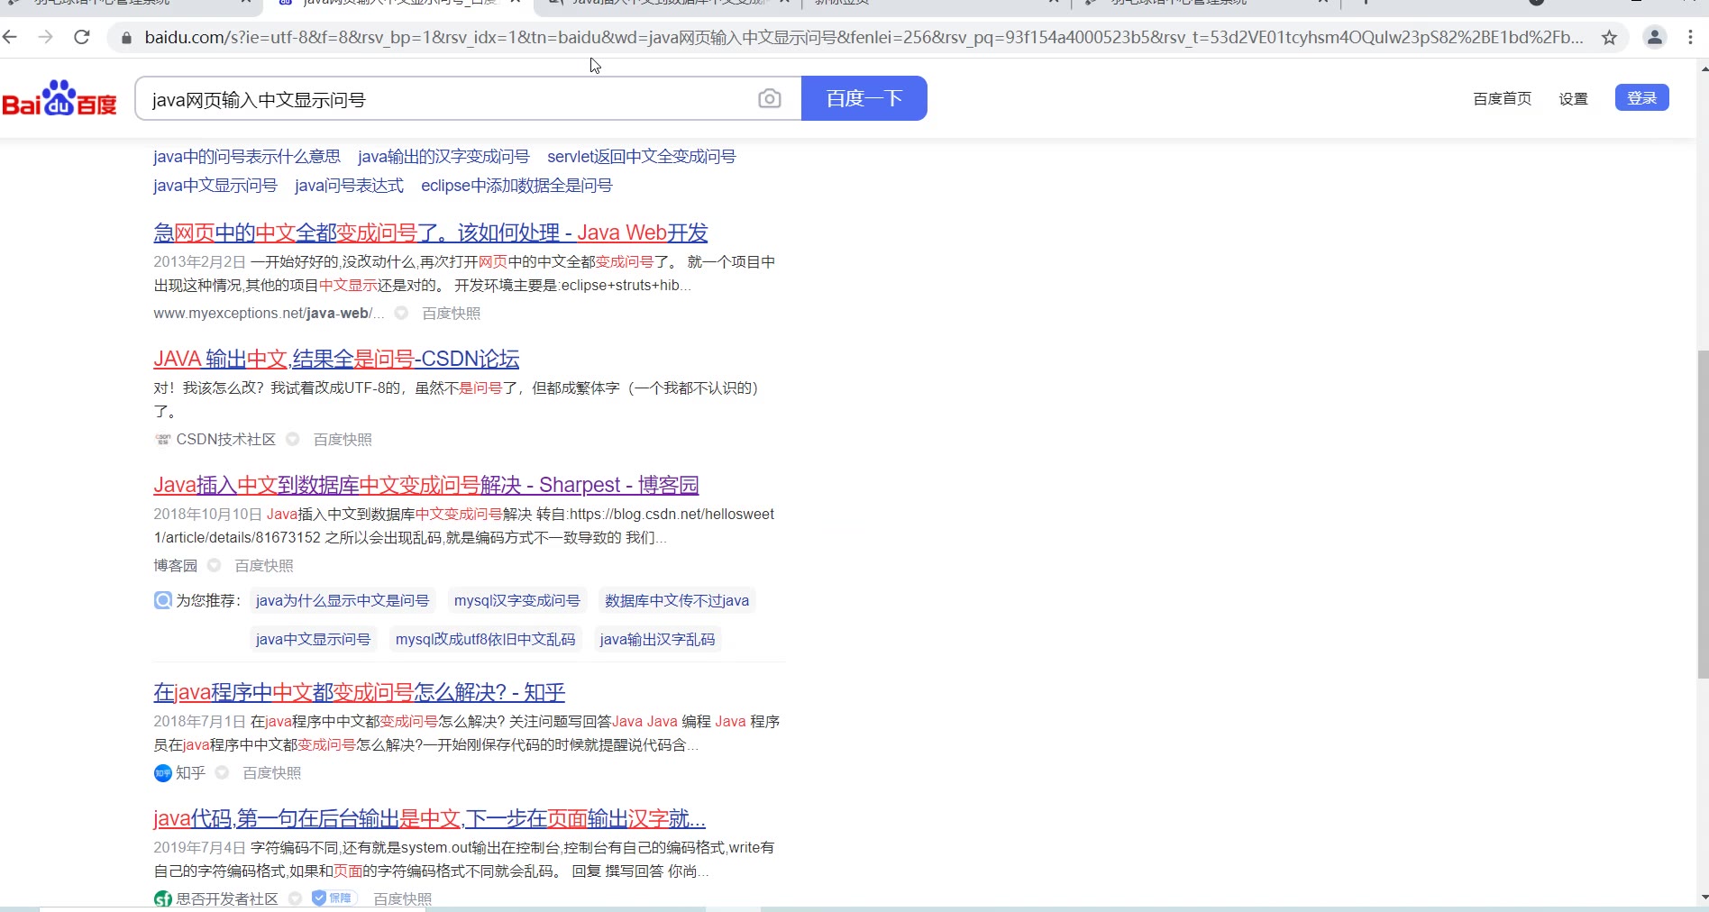The image size is (1709, 912).
Task: Click the 保障 shield badge
Action: point(334,898)
